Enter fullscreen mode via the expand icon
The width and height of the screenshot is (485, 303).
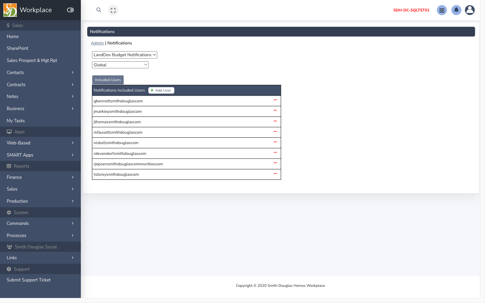point(113,10)
